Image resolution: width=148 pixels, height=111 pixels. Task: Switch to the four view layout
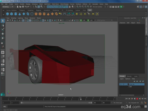point(3,57)
